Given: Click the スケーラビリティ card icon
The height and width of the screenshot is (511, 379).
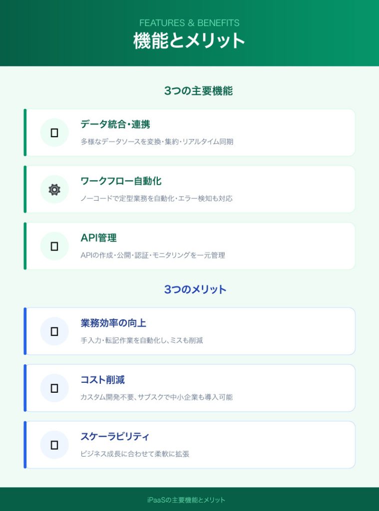Looking at the screenshot, I should coord(54,445).
